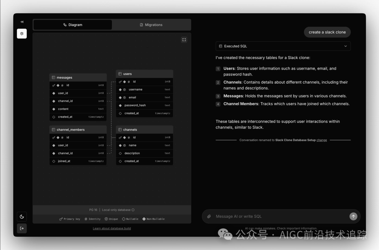Click the table icon beside channels
379x250 pixels.
click(x=120, y=130)
